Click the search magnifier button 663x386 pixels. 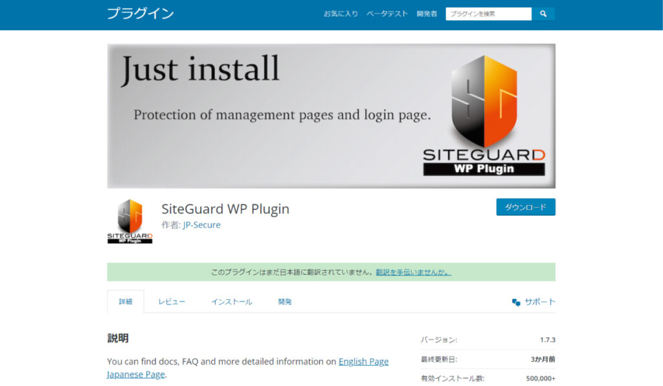click(543, 14)
